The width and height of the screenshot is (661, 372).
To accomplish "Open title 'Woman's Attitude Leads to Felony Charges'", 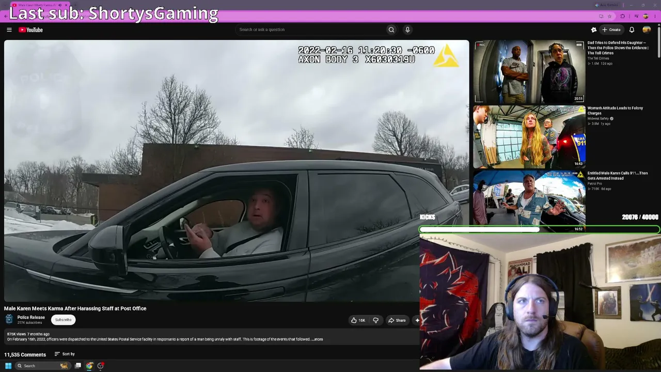I will (x=615, y=111).
